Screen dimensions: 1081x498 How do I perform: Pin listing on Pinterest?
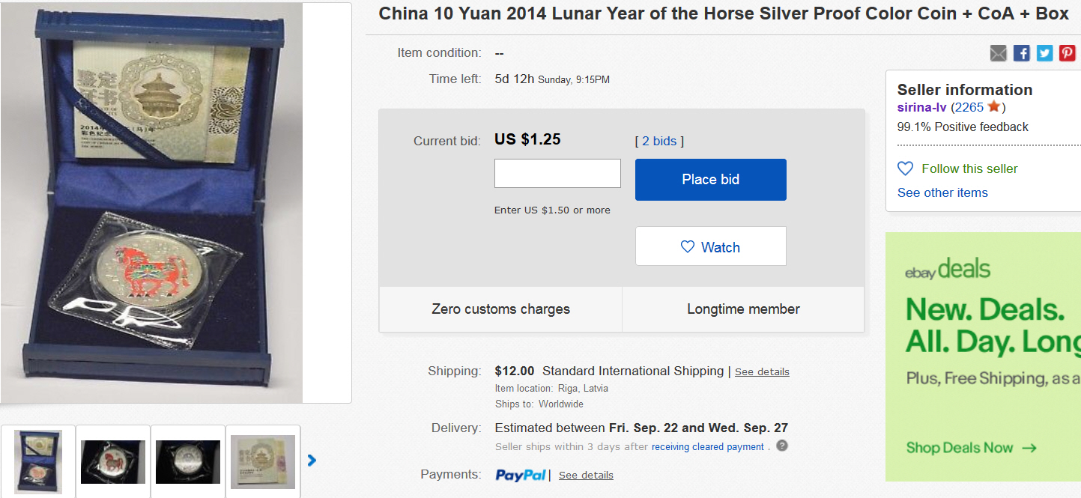tap(1068, 53)
